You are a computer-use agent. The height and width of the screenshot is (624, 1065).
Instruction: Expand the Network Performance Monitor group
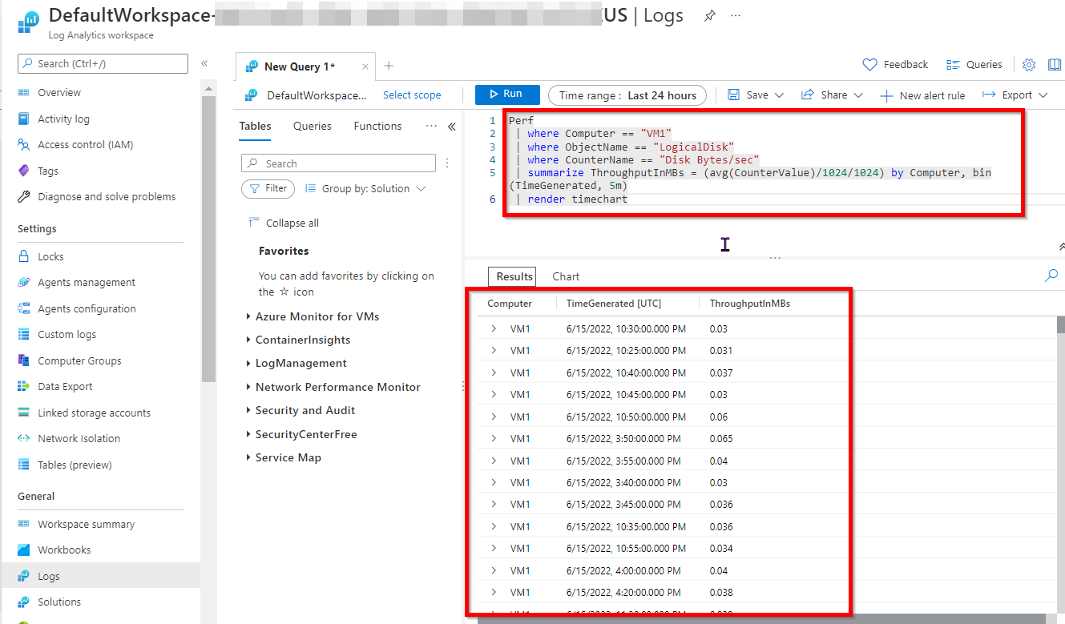248,387
